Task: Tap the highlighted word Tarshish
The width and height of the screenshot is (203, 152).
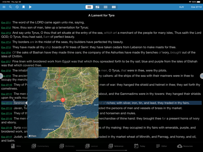Action: coord(20,103)
